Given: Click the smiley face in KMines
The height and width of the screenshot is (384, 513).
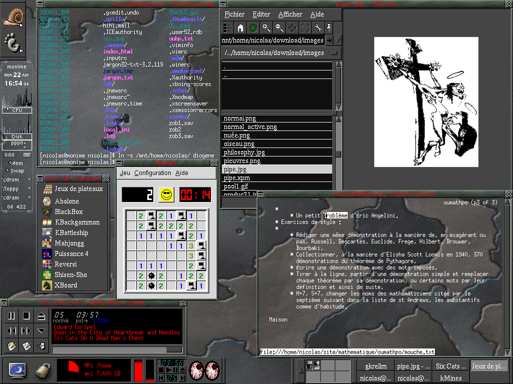Looking at the screenshot, I should (x=166, y=195).
